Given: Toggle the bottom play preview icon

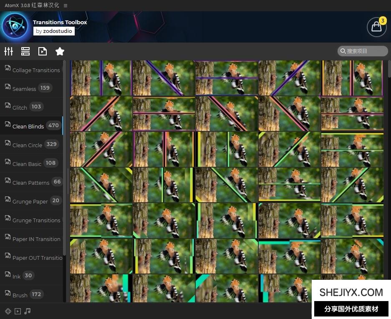Looking at the screenshot, I should (18, 311).
